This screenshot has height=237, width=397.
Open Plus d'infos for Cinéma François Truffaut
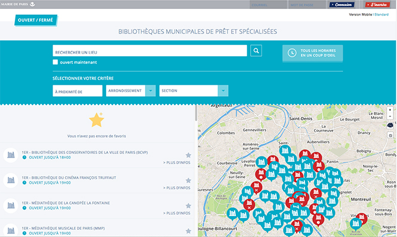click(177, 188)
